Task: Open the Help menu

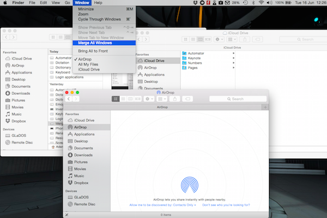Action: 98,3
